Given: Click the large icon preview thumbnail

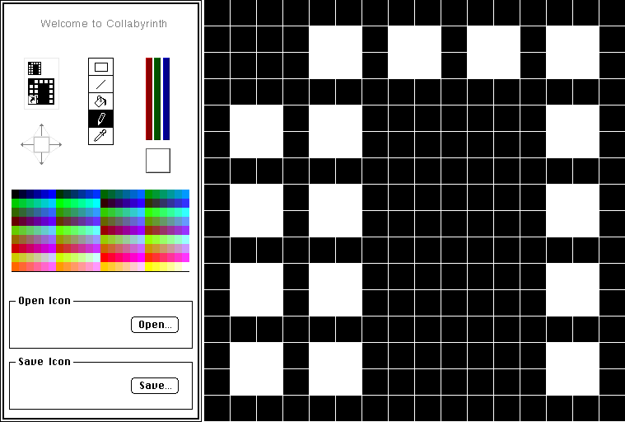Looking at the screenshot, I should tap(41, 91).
